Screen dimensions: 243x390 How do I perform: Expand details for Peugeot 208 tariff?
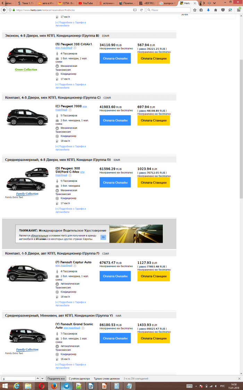coord(71,86)
